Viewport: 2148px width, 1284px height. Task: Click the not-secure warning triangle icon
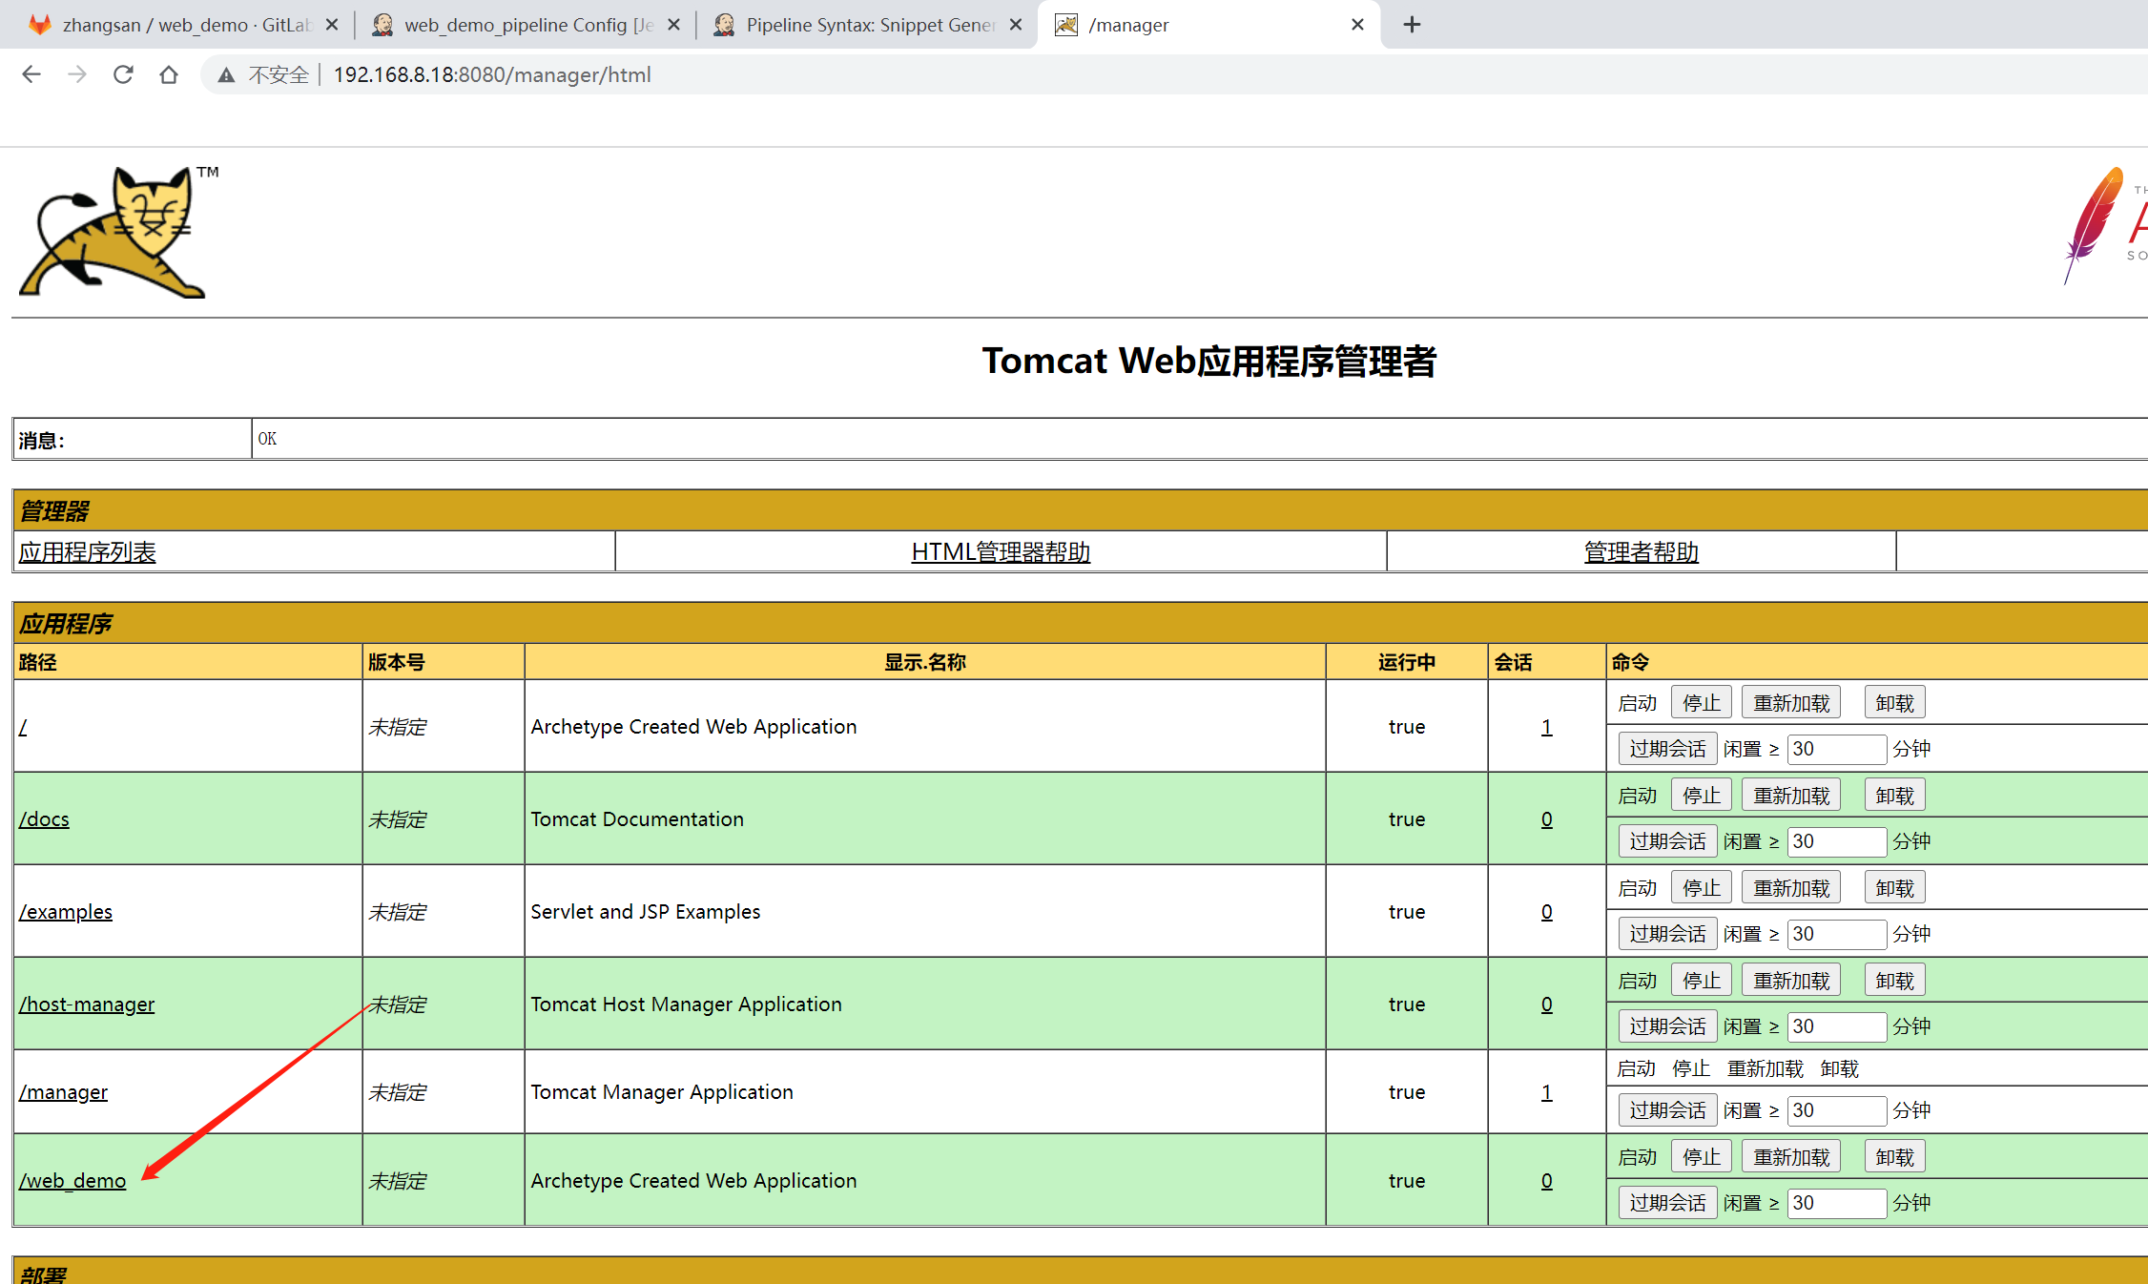coord(226,75)
